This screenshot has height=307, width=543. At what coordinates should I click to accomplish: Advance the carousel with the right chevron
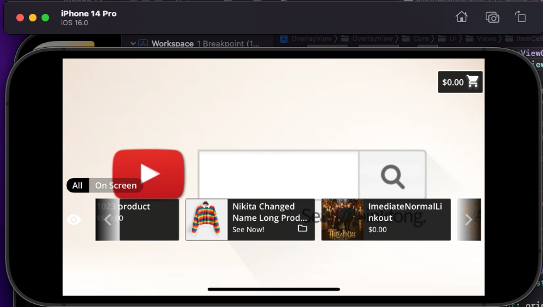click(x=468, y=220)
